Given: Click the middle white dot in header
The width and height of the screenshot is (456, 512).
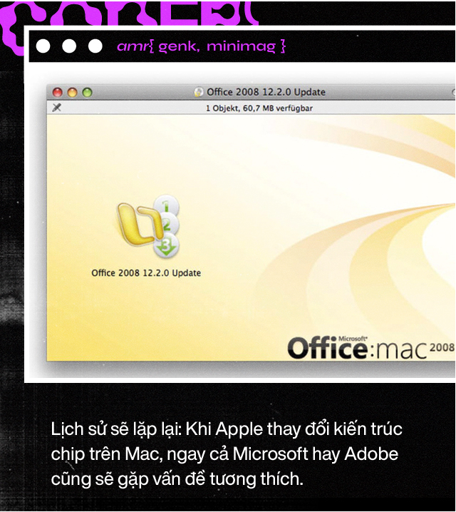Looking at the screenshot, I should [69, 46].
